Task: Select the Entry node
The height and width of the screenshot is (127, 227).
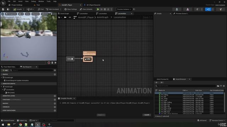Action: [x=70, y=59]
